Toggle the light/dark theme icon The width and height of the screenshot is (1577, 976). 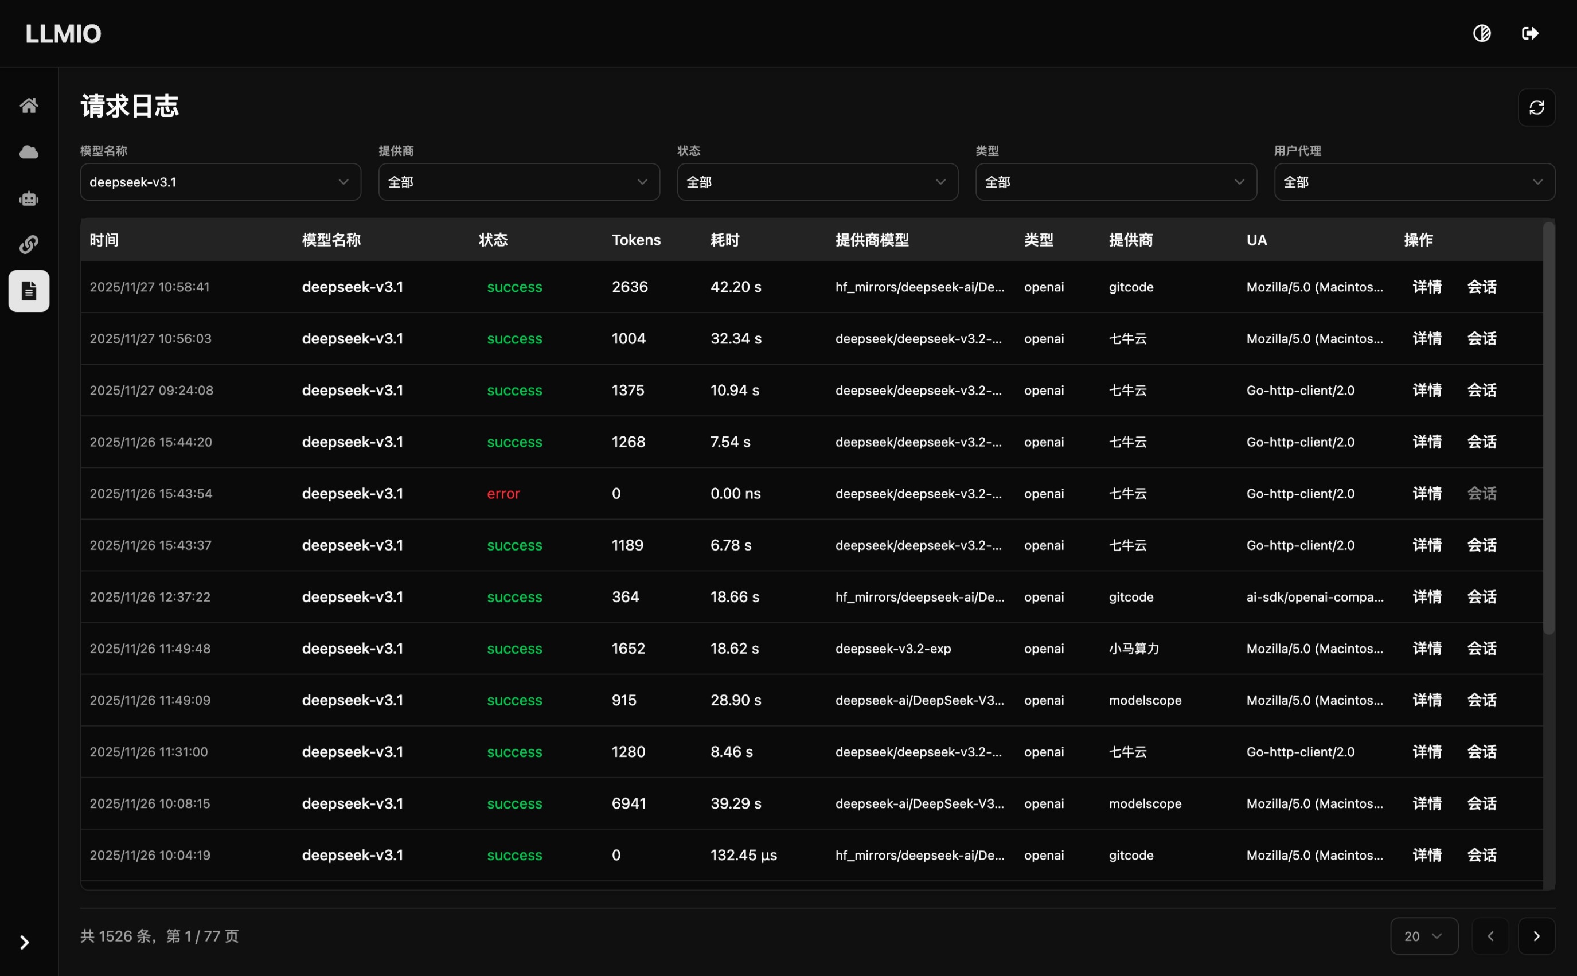(x=1481, y=33)
